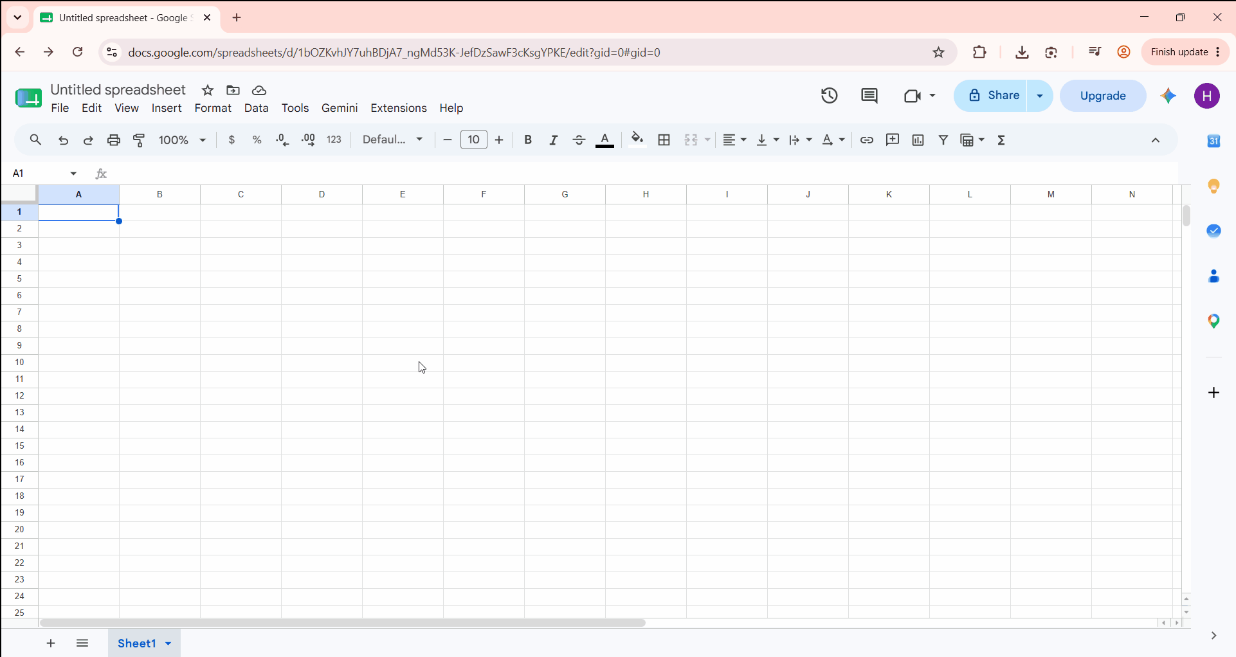Create a filter
This screenshot has height=657, width=1236.
click(x=943, y=139)
